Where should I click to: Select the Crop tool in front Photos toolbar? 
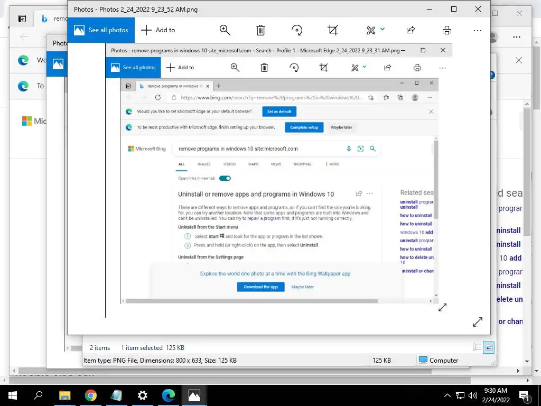click(x=333, y=30)
